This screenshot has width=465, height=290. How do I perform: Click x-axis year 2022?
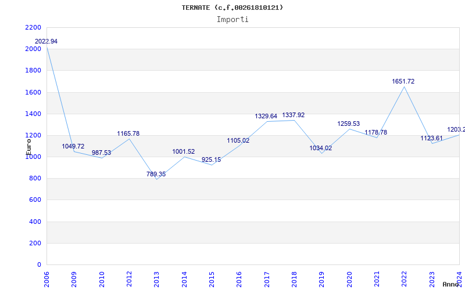pyautogui.click(x=404, y=280)
